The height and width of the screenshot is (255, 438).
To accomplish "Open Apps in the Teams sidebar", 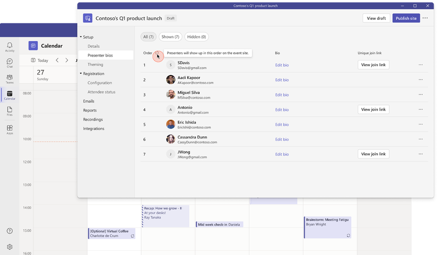I will (x=10, y=129).
